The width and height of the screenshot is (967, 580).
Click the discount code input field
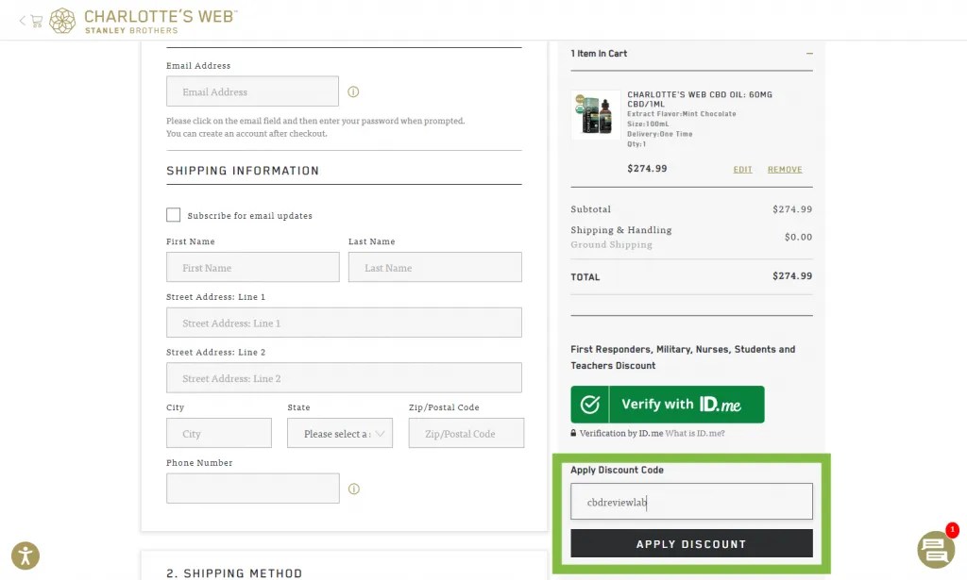(691, 501)
